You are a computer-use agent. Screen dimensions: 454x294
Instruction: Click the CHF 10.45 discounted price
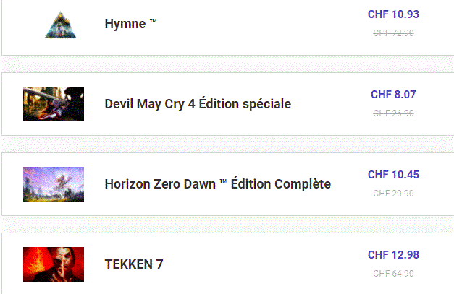(x=393, y=175)
